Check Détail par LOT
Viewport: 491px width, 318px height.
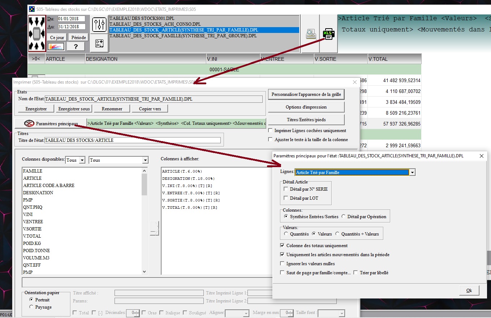point(286,198)
